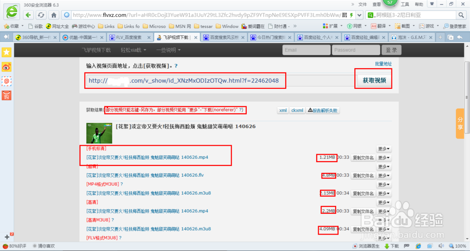The width and height of the screenshot is (470, 251).
Task: Click the video page URL input box
Action: [221, 81]
